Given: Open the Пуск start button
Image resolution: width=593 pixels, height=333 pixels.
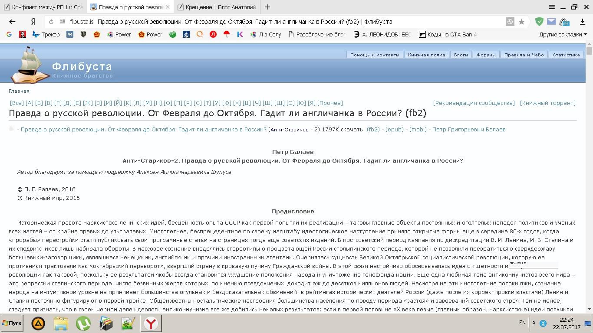Looking at the screenshot, I should coord(12,323).
